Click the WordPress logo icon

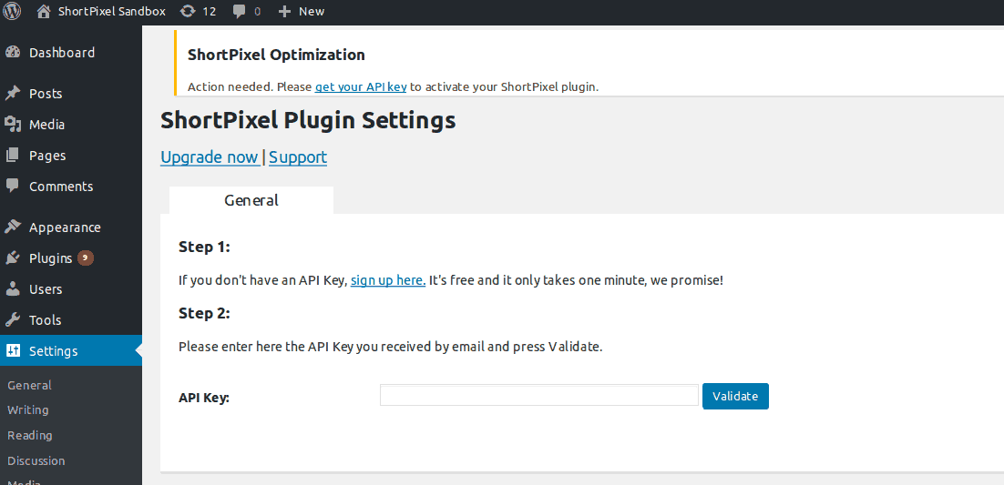(12, 11)
